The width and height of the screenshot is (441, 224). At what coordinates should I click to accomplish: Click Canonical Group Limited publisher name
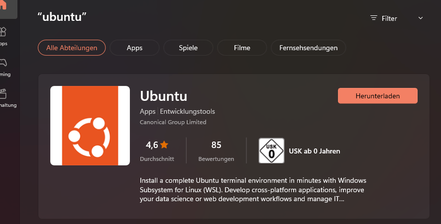click(173, 122)
